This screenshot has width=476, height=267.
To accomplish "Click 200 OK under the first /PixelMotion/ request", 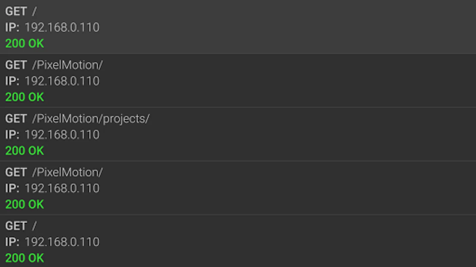I will pos(25,97).
